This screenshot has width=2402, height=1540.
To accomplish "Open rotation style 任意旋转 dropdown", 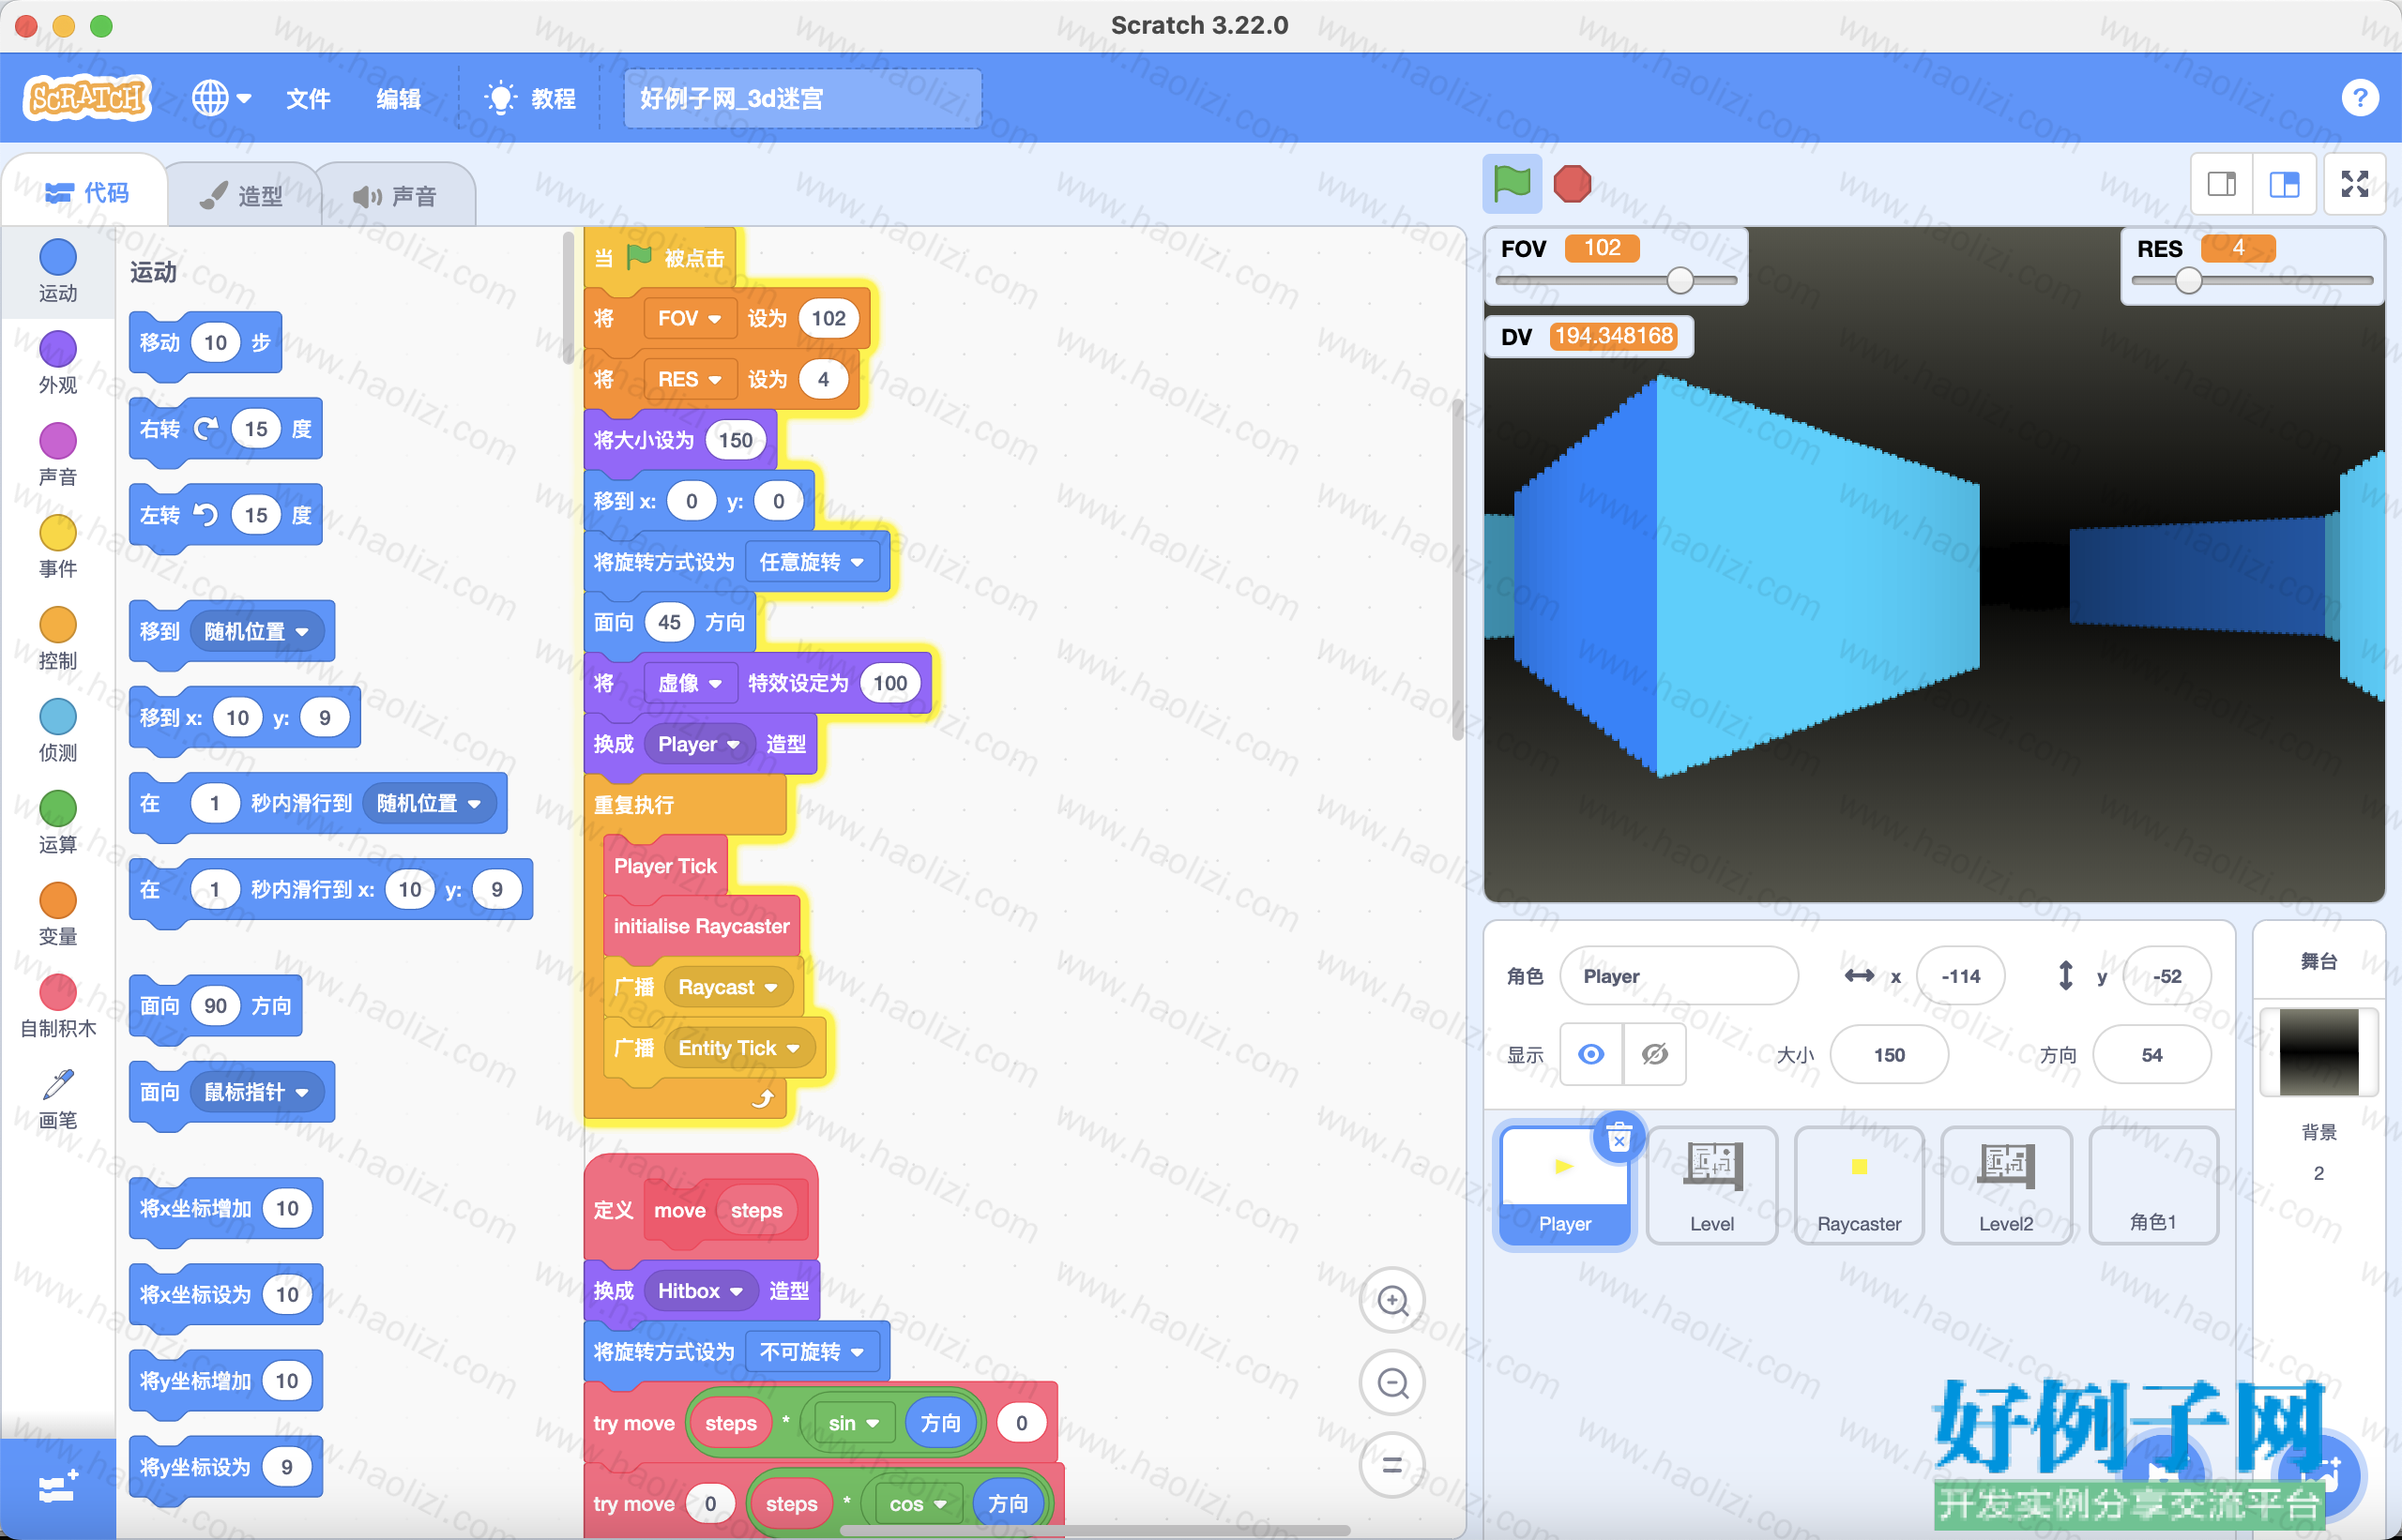I will pyautogui.click(x=812, y=562).
